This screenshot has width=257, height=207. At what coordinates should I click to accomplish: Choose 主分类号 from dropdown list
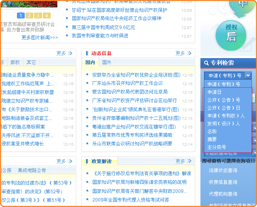click(217, 147)
